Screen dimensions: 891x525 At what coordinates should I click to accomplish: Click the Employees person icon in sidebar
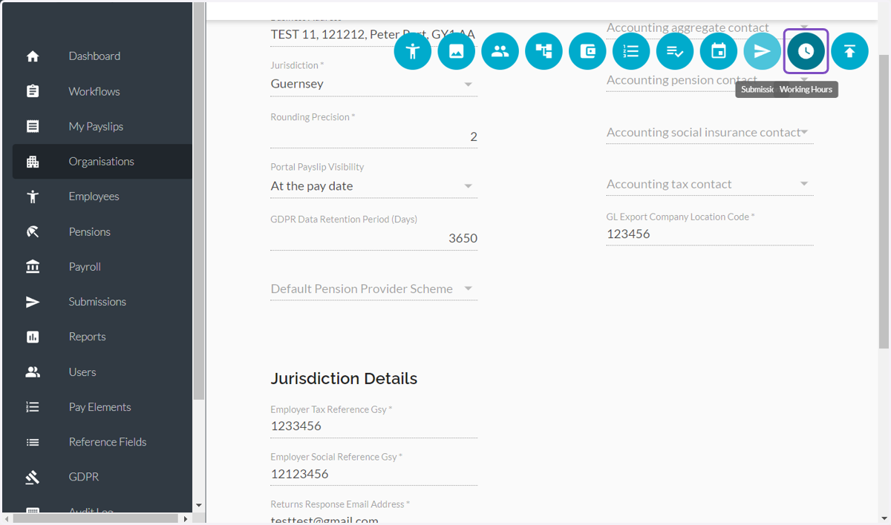point(33,197)
